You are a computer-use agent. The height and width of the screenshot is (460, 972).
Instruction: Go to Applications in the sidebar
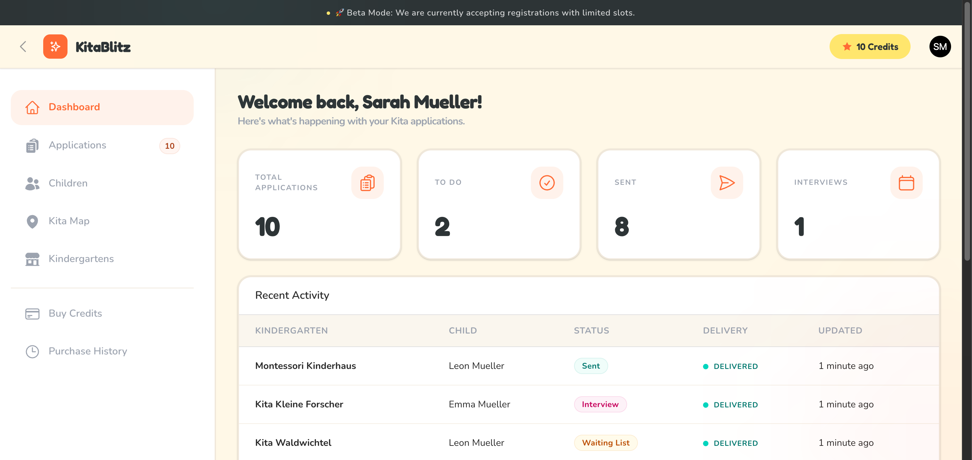(77, 145)
